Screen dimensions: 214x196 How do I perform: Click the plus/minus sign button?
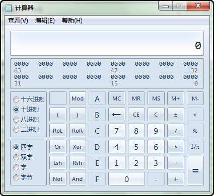176,115
